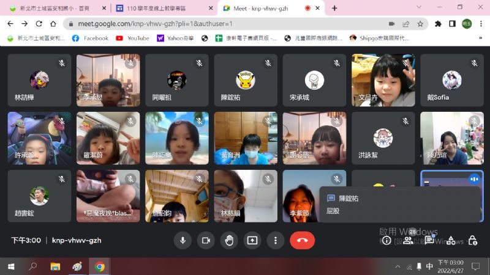Open chat notification from 陳鋐祐
This screenshot has height=275, width=490.
[400, 204]
